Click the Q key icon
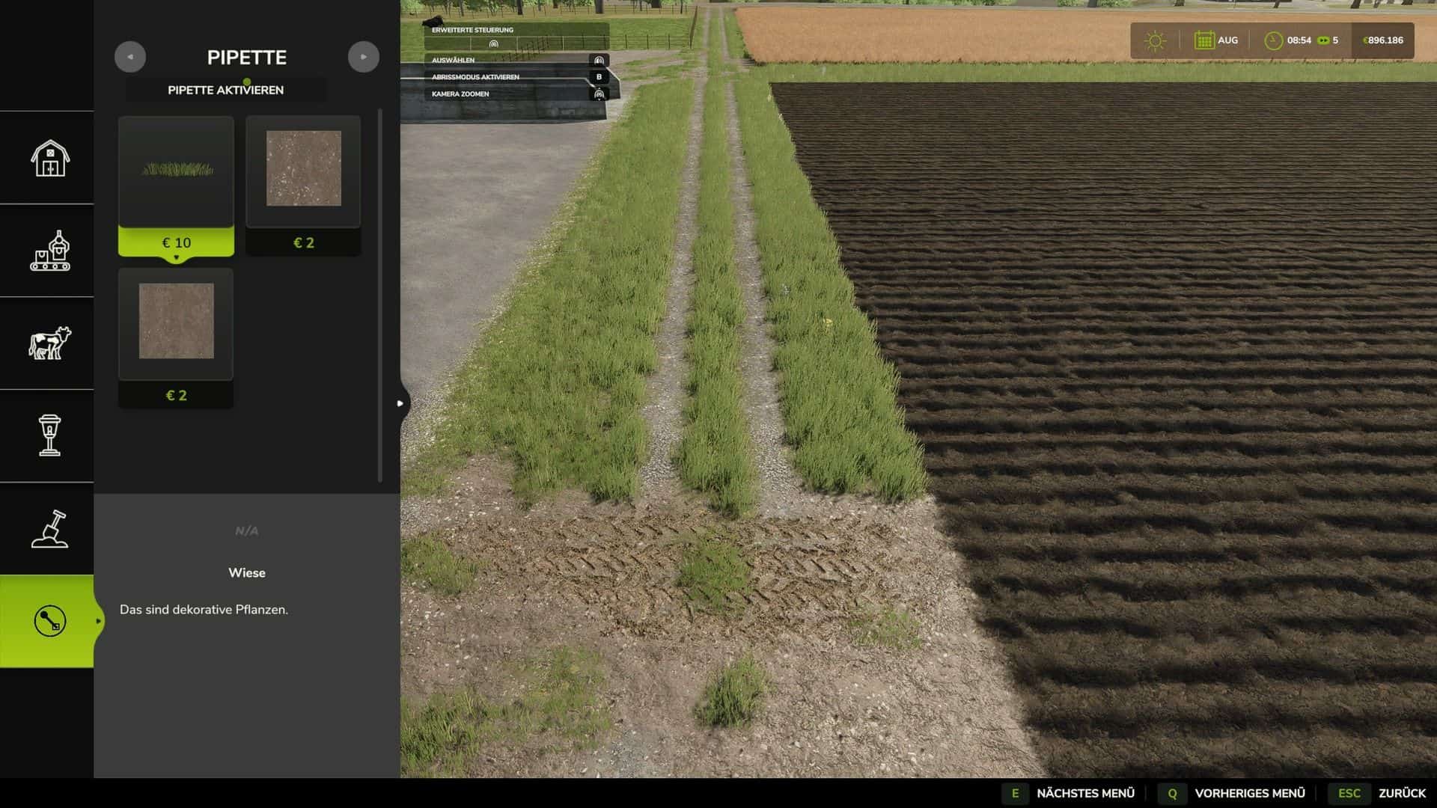The height and width of the screenshot is (808, 1437). [1172, 793]
